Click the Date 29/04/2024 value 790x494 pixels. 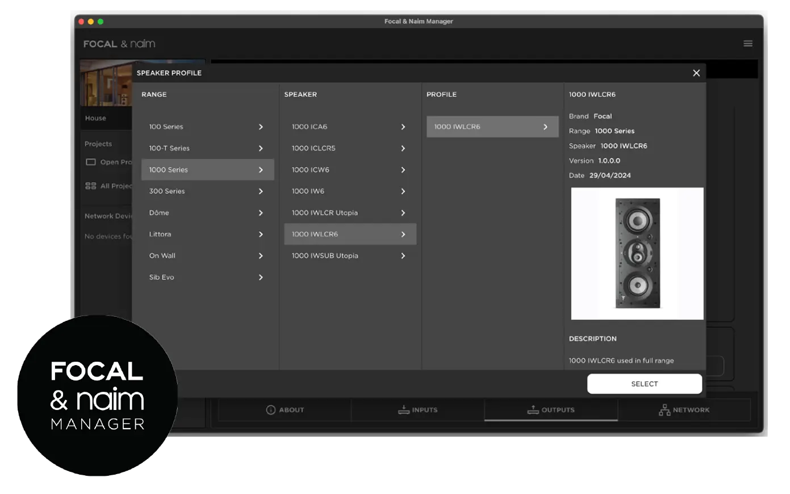[x=610, y=175]
